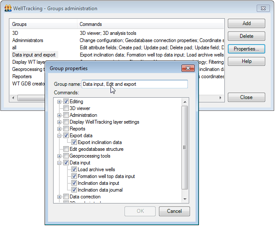Image resolution: width=275 pixels, height=226 pixels.
Task: Expand Display WellTracking layer settings node
Action: [59, 122]
